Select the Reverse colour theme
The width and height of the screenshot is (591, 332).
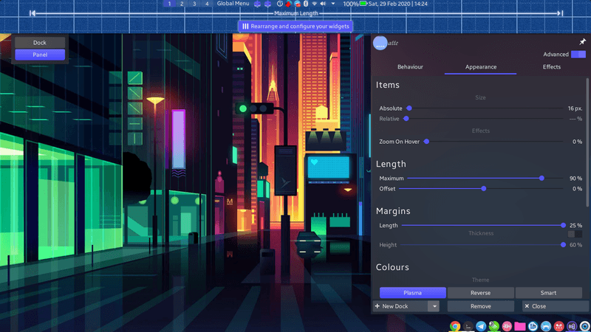coord(480,293)
